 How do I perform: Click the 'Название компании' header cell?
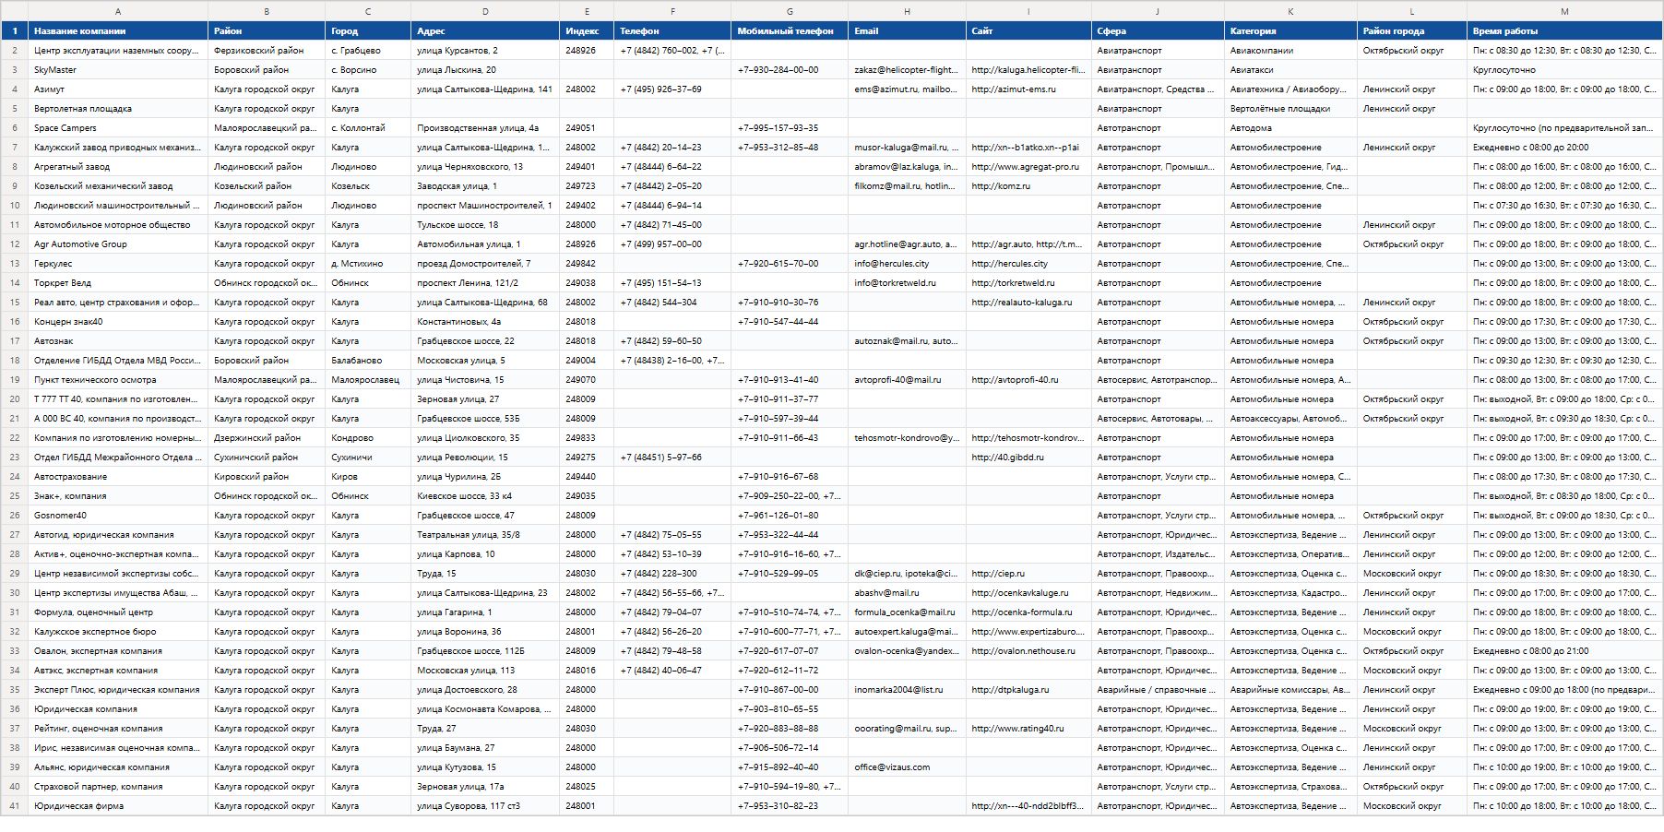pos(118,31)
